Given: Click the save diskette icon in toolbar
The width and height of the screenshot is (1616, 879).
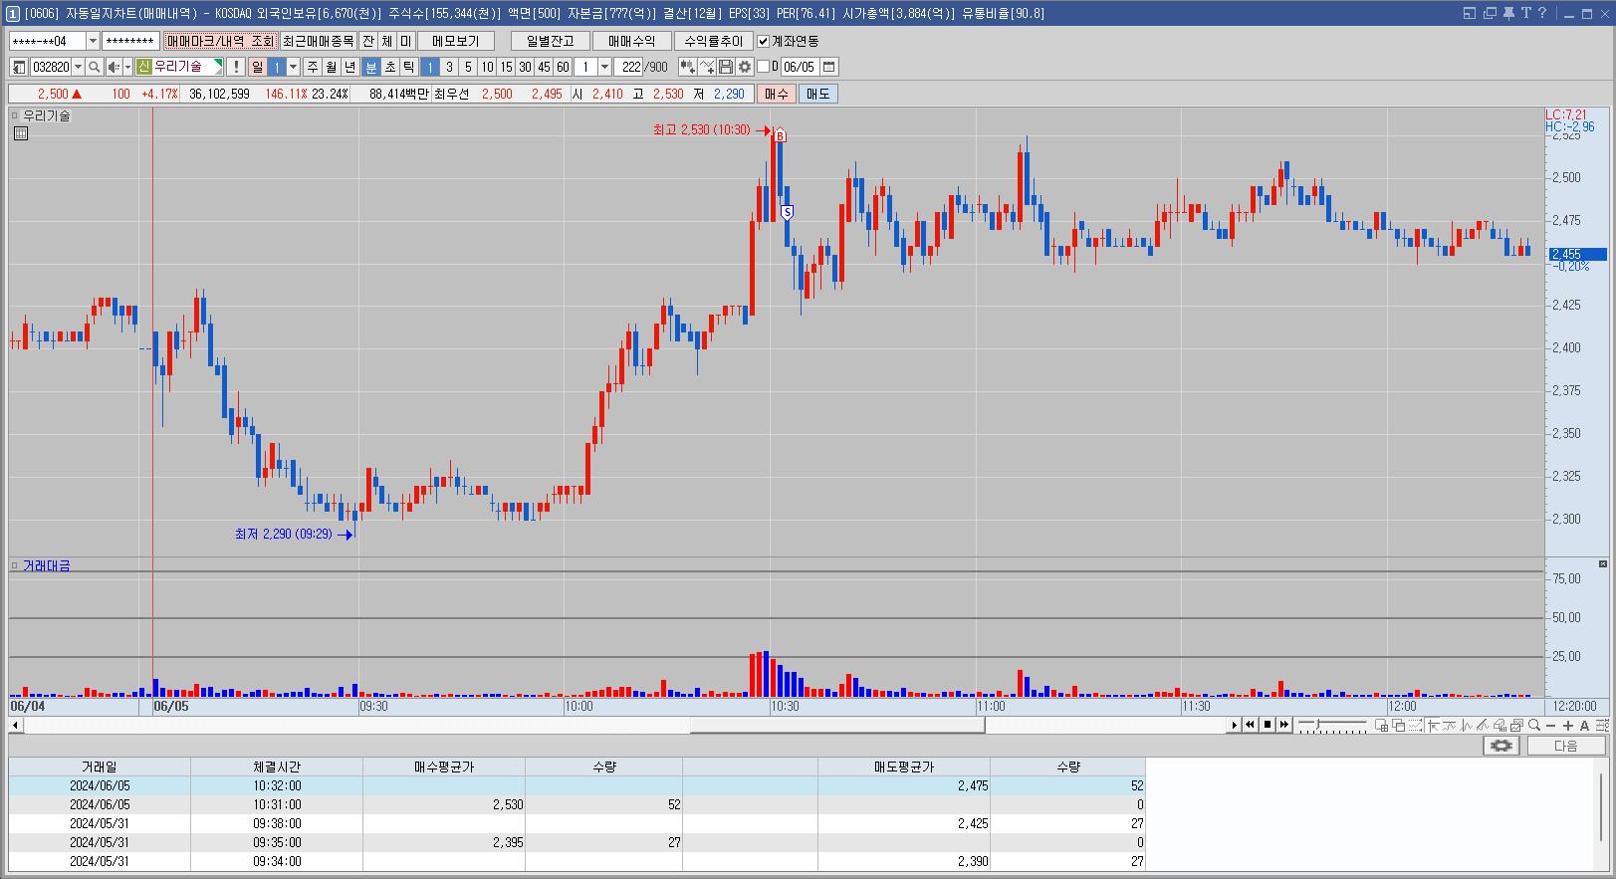Looking at the screenshot, I should 725,67.
